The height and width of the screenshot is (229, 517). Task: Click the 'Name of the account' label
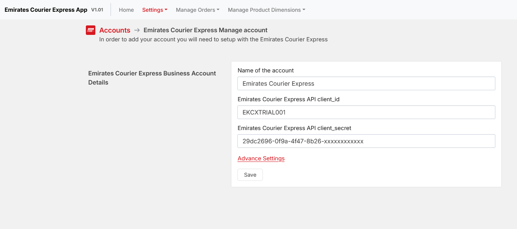coord(266,71)
